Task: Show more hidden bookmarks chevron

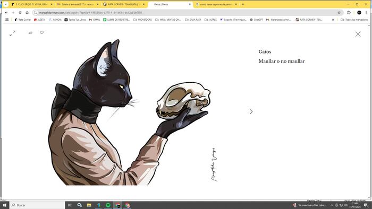Action: pos(333,20)
